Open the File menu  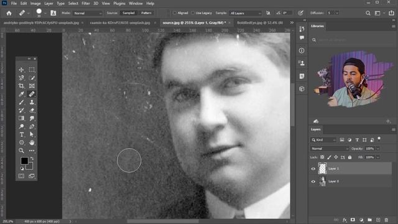coord(14,4)
